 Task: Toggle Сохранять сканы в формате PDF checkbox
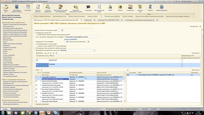pyautogui.click(x=37, y=46)
